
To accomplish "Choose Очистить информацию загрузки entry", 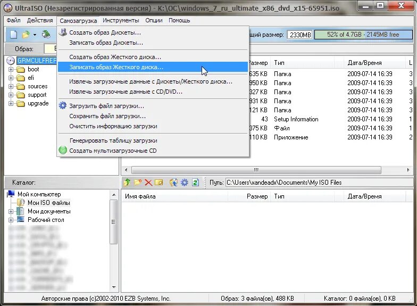I will [153, 126].
